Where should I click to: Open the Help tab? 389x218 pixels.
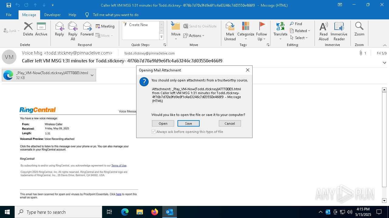72,15
